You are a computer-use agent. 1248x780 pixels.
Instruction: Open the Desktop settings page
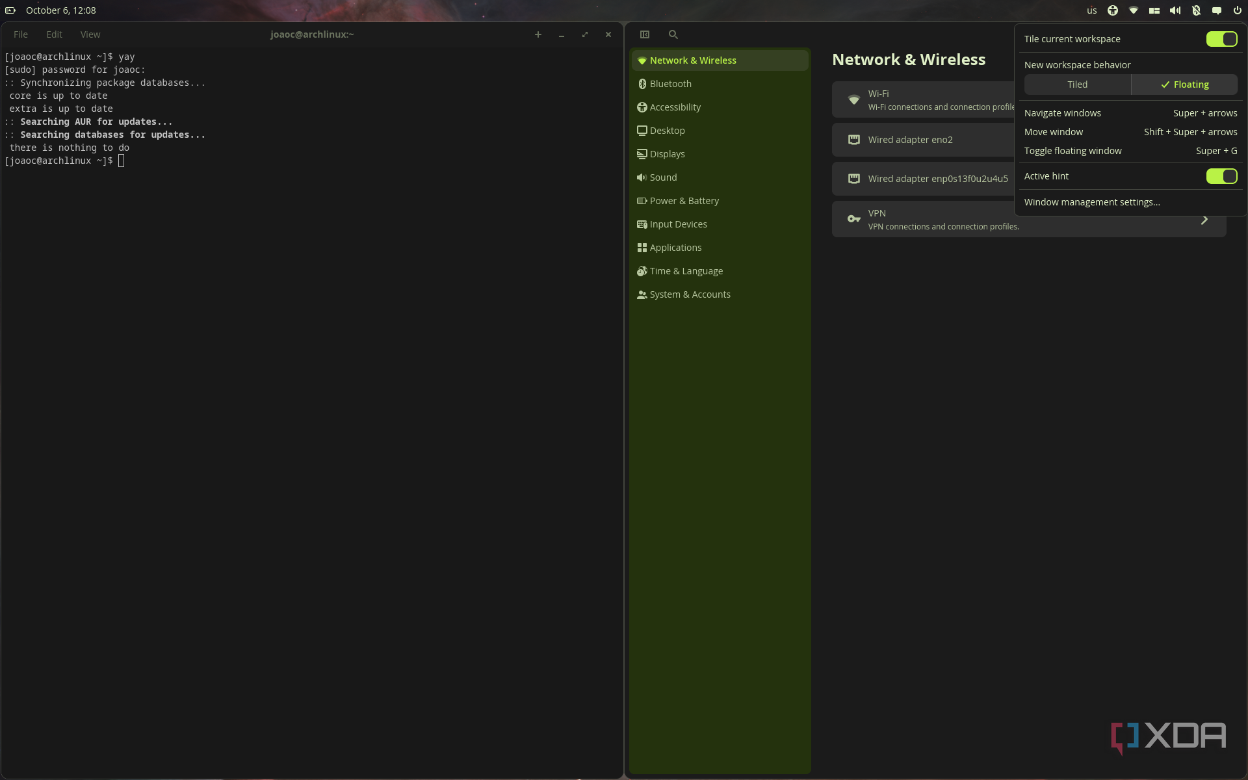(720, 131)
